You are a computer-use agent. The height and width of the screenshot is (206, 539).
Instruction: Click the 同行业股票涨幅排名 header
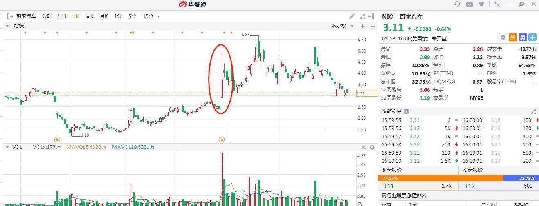pyautogui.click(x=404, y=196)
